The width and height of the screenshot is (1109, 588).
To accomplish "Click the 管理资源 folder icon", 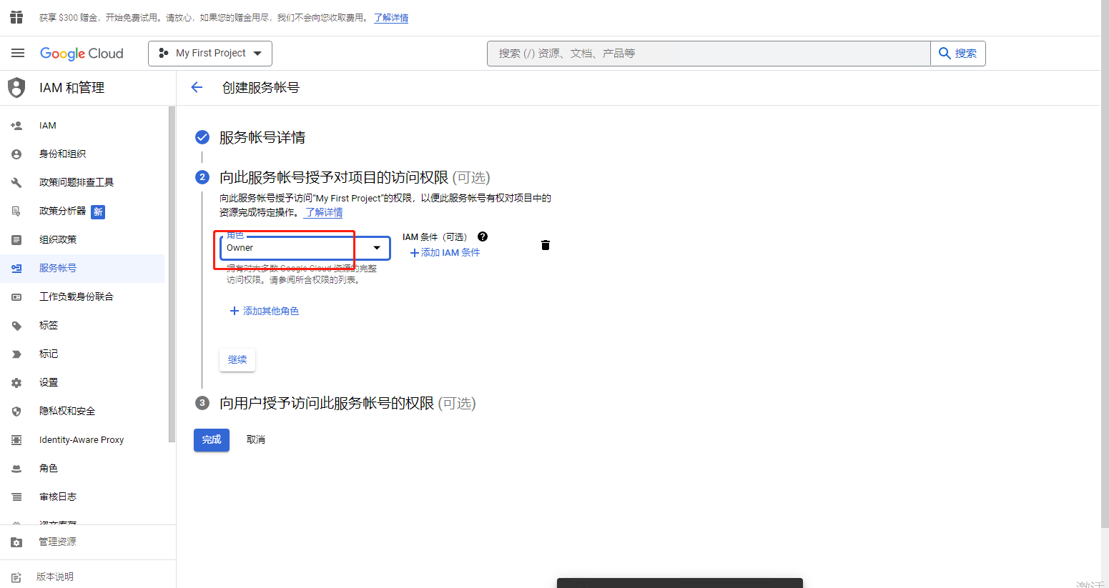I will pos(16,542).
